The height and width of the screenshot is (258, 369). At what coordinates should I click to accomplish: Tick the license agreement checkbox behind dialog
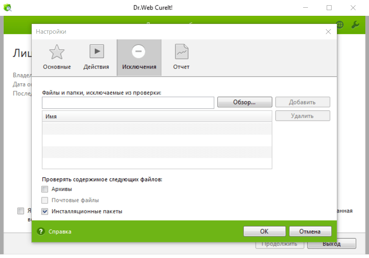pos(20,211)
